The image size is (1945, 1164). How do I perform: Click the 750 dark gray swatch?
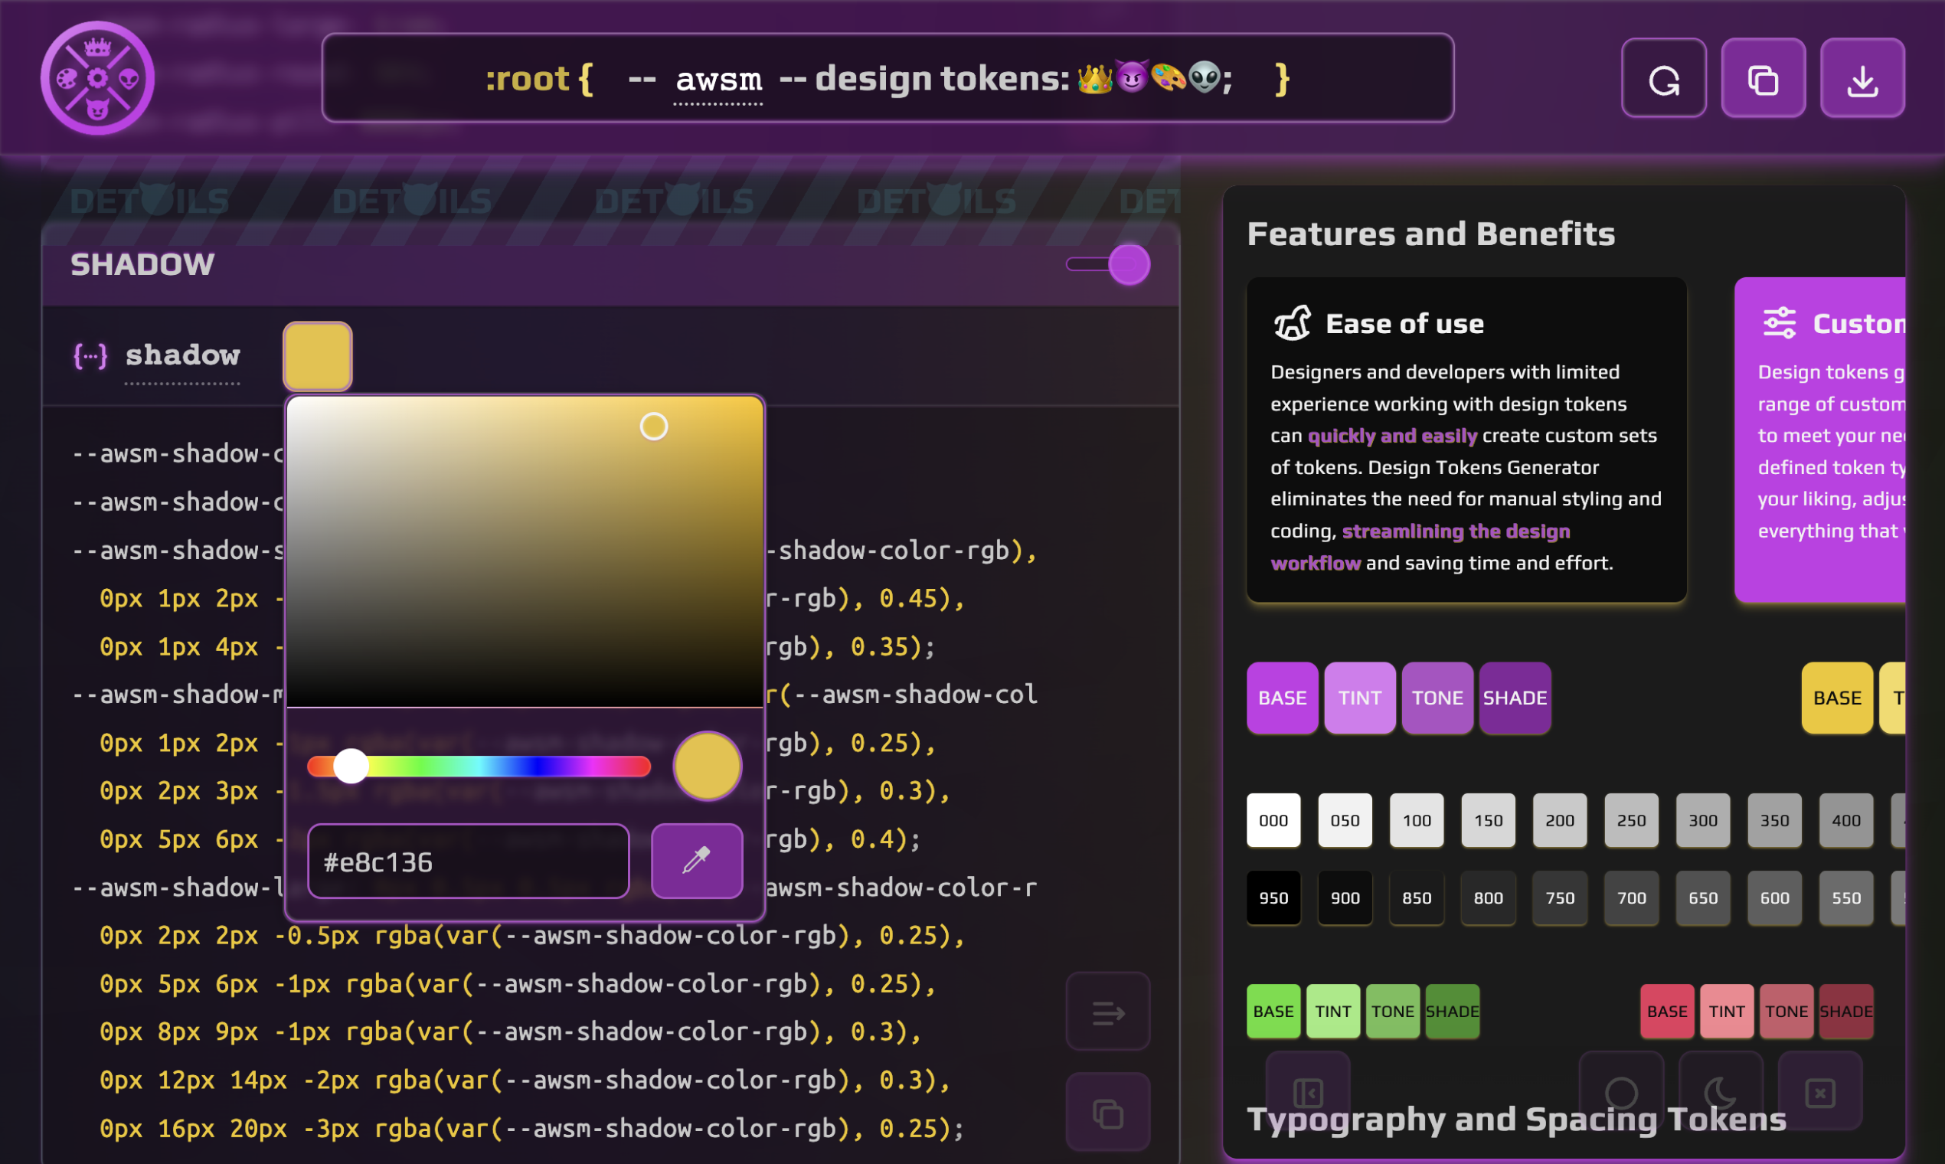(x=1559, y=898)
